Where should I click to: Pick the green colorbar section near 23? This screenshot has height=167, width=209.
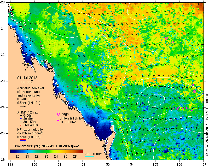point(47,151)
